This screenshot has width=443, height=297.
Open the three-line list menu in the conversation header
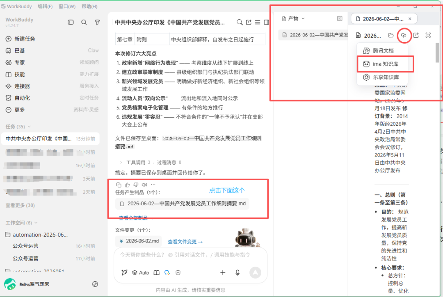click(x=258, y=22)
